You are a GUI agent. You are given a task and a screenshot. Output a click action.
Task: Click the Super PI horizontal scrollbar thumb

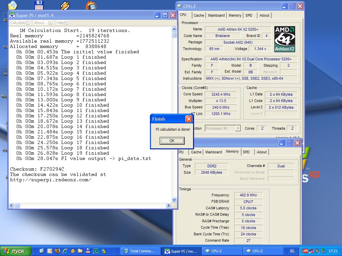click(x=17, y=205)
